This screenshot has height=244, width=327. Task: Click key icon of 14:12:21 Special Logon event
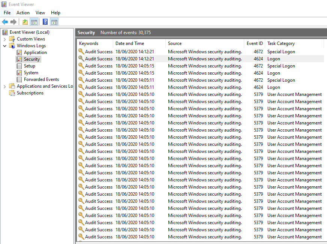click(x=81, y=51)
